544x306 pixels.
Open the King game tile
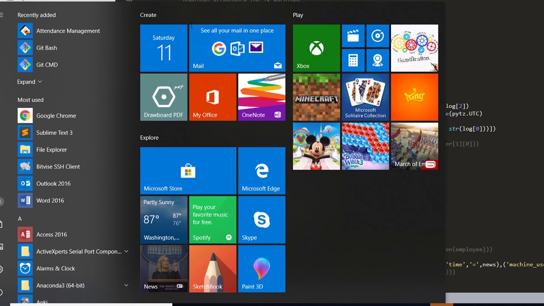click(x=414, y=97)
